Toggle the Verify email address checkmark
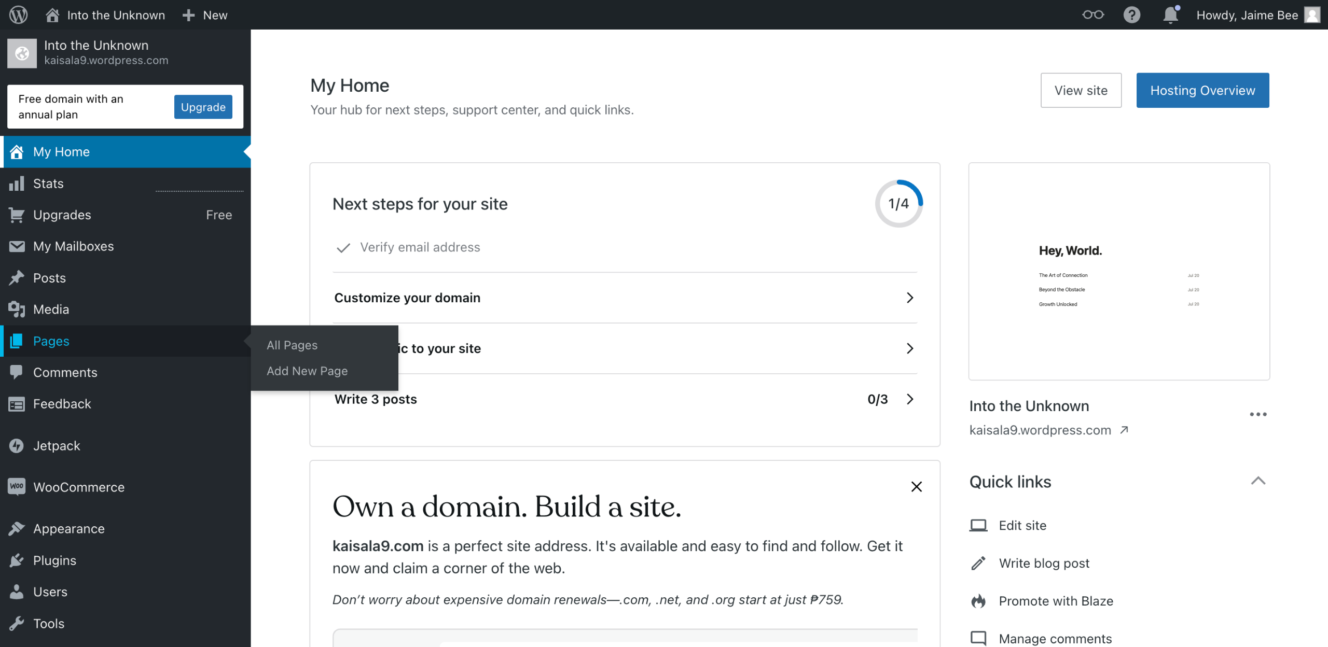Viewport: 1328px width, 647px height. (343, 248)
